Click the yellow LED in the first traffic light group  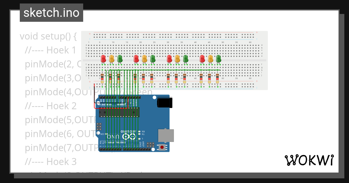click(x=111, y=58)
